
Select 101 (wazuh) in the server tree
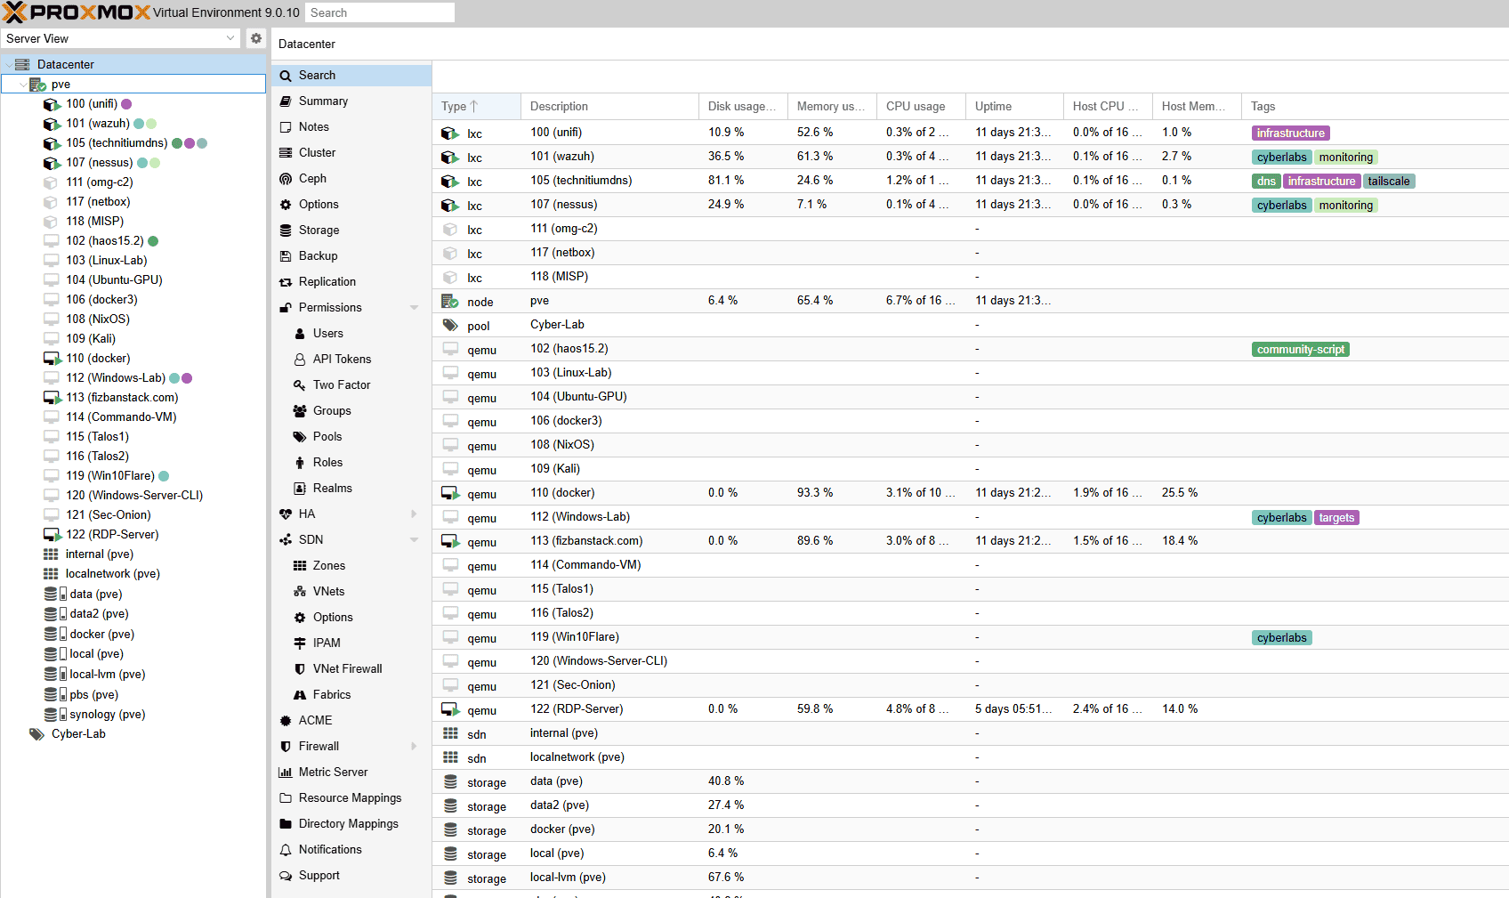coord(98,124)
